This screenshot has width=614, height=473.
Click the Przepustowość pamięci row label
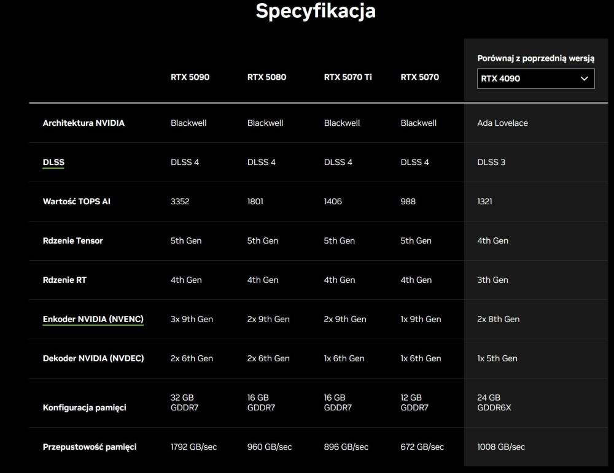point(89,447)
